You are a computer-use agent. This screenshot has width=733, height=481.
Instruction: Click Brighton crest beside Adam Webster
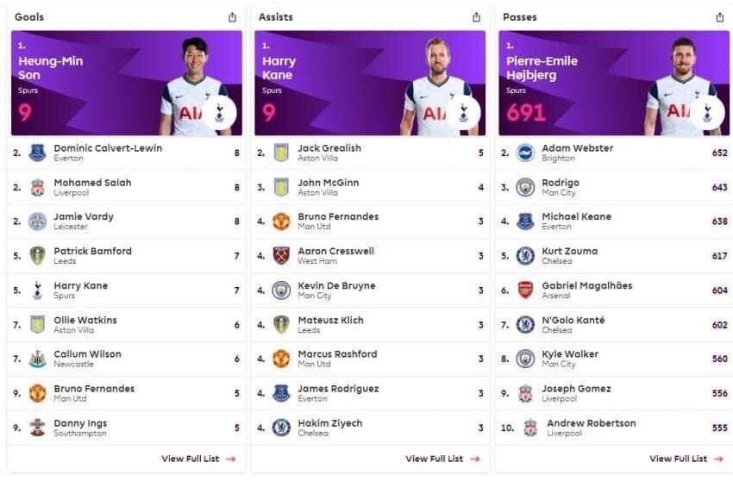tap(525, 153)
